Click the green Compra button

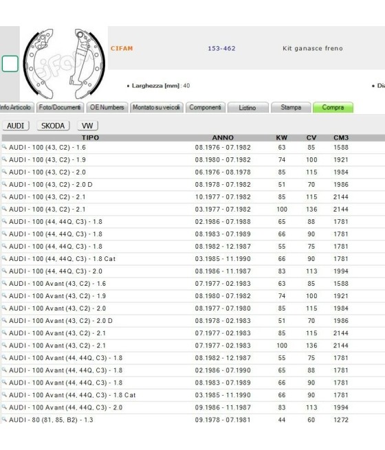[333, 107]
